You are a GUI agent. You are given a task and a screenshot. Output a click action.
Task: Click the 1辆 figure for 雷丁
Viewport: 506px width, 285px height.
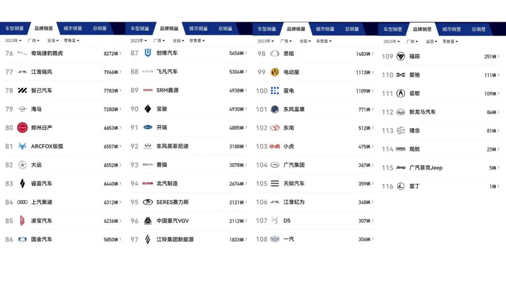click(x=493, y=187)
